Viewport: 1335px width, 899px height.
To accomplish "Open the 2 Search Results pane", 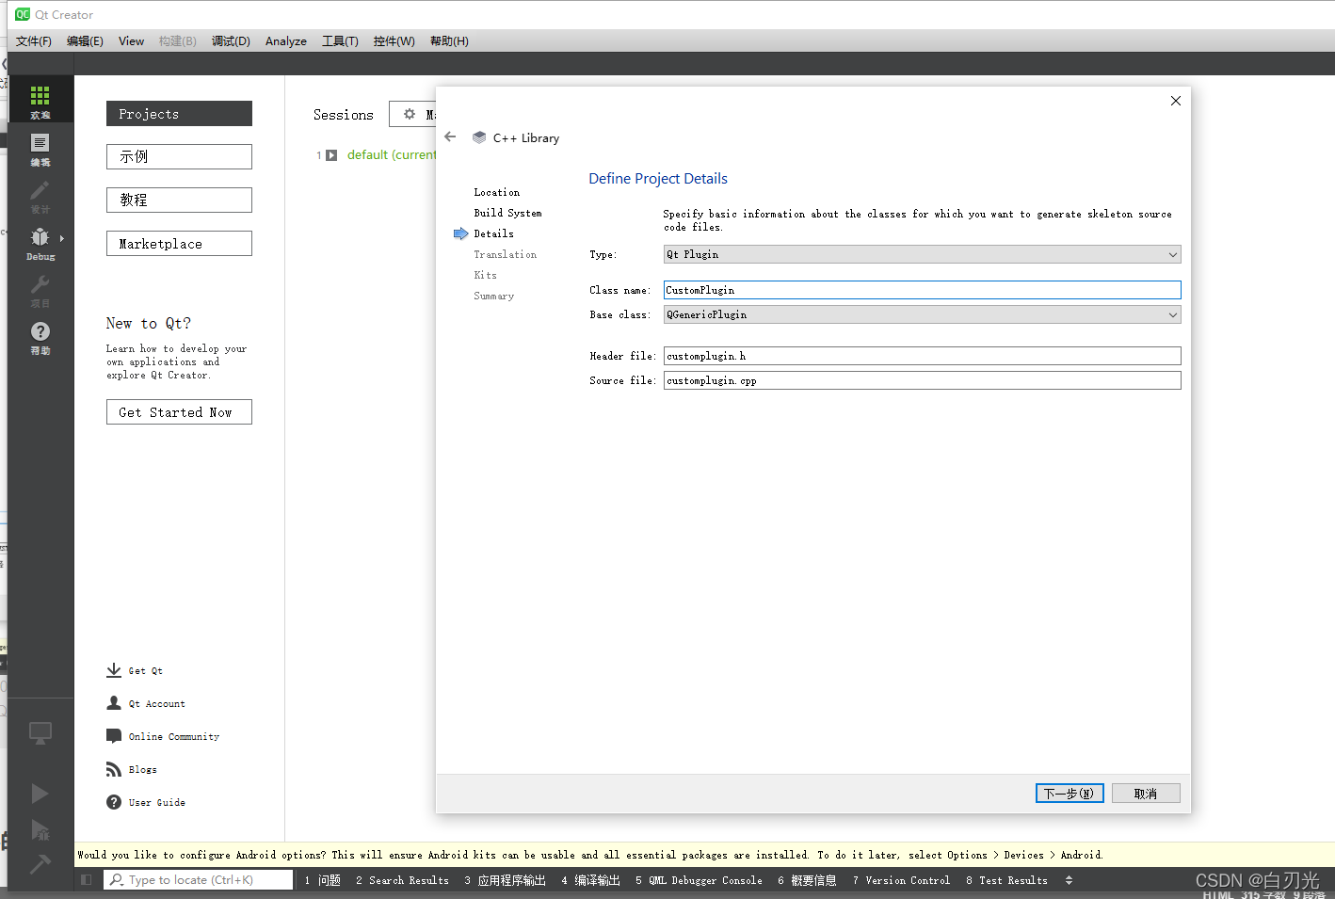I will click(x=402, y=880).
